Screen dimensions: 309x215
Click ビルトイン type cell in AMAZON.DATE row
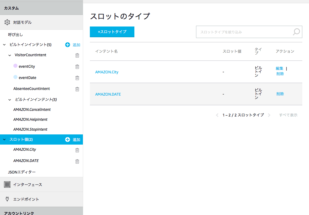(258, 94)
